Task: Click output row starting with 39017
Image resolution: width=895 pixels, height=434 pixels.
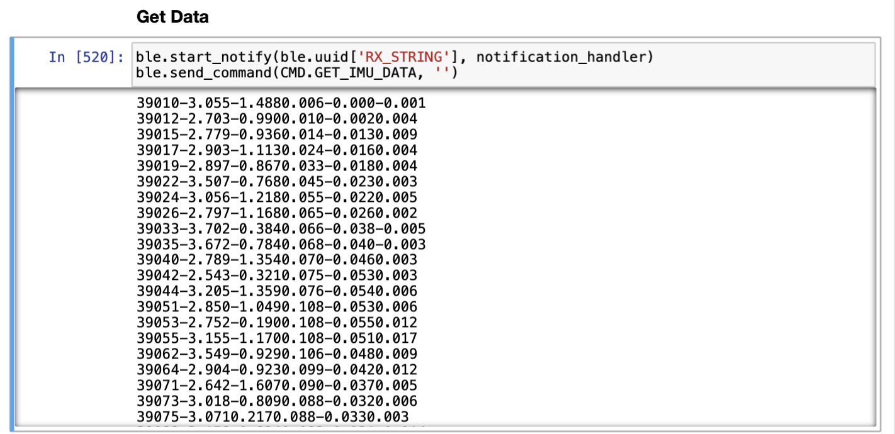Action: (277, 150)
